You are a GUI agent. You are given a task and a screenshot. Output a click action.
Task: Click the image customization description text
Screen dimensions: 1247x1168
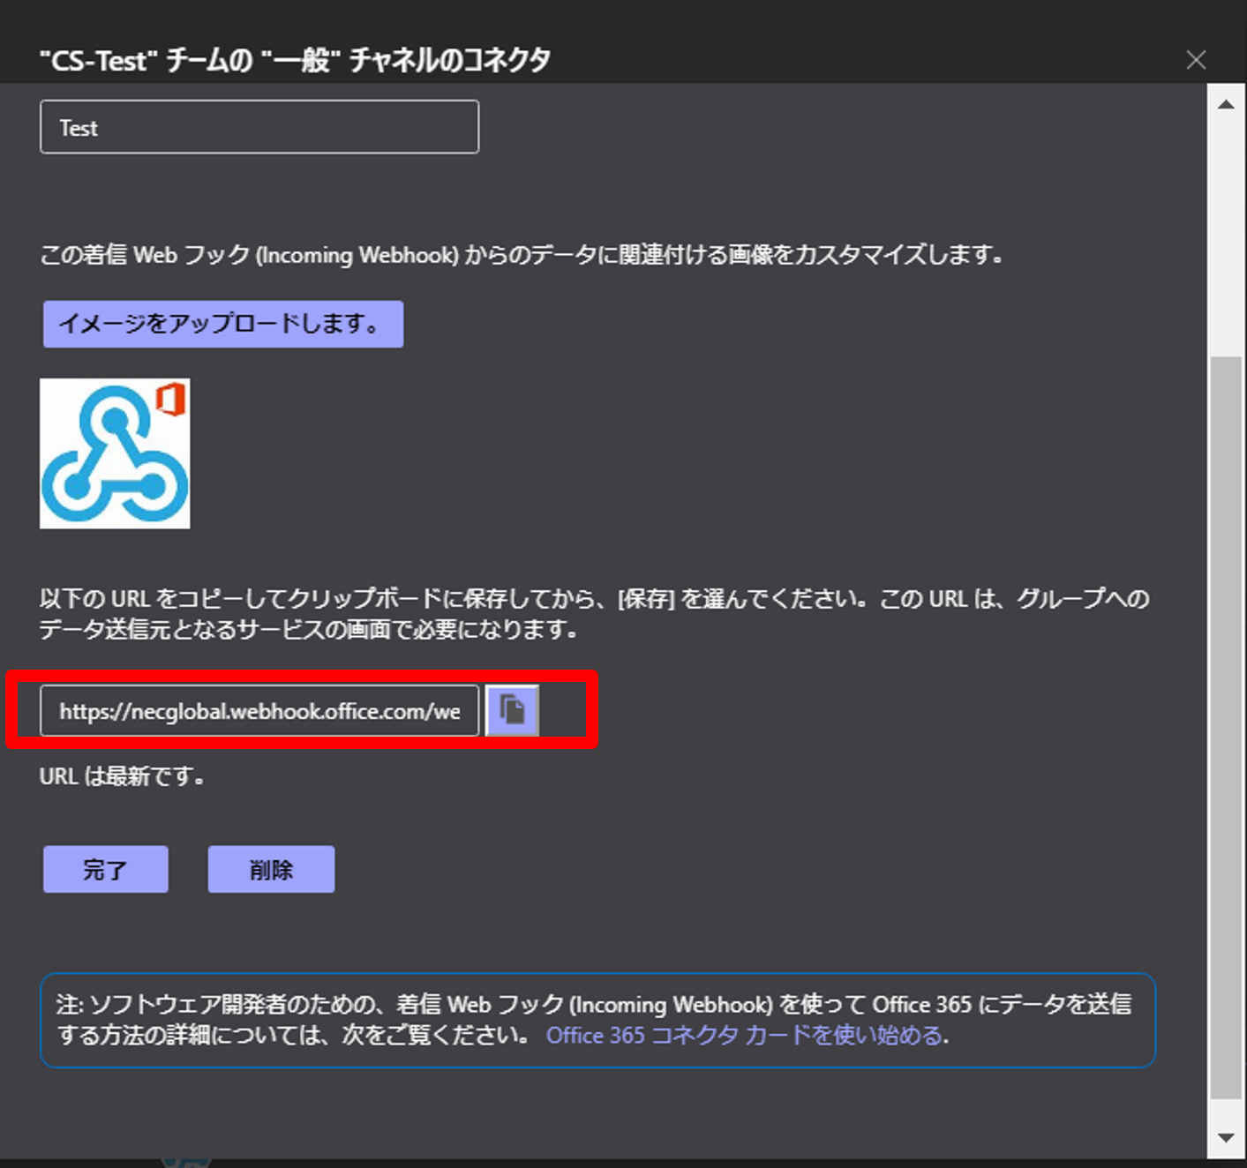(521, 256)
